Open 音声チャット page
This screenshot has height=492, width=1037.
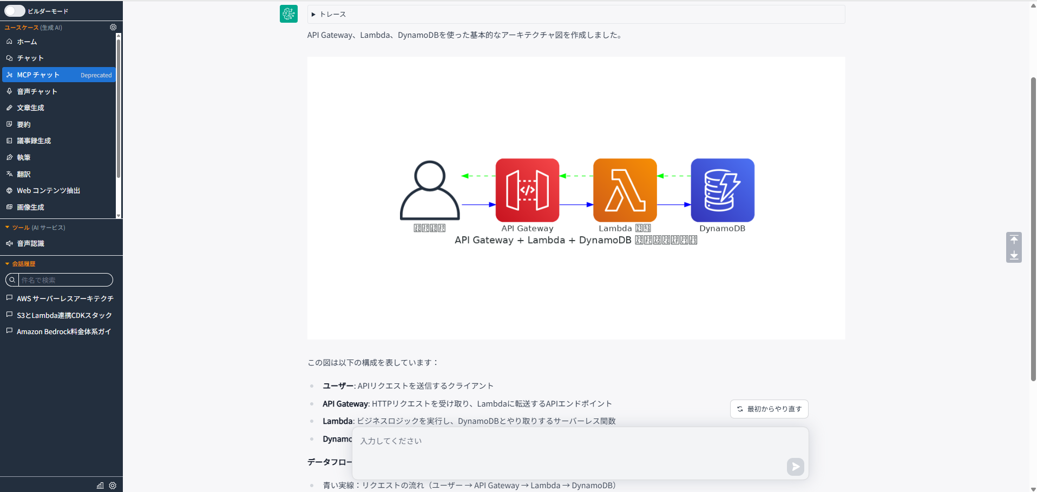tap(58, 91)
